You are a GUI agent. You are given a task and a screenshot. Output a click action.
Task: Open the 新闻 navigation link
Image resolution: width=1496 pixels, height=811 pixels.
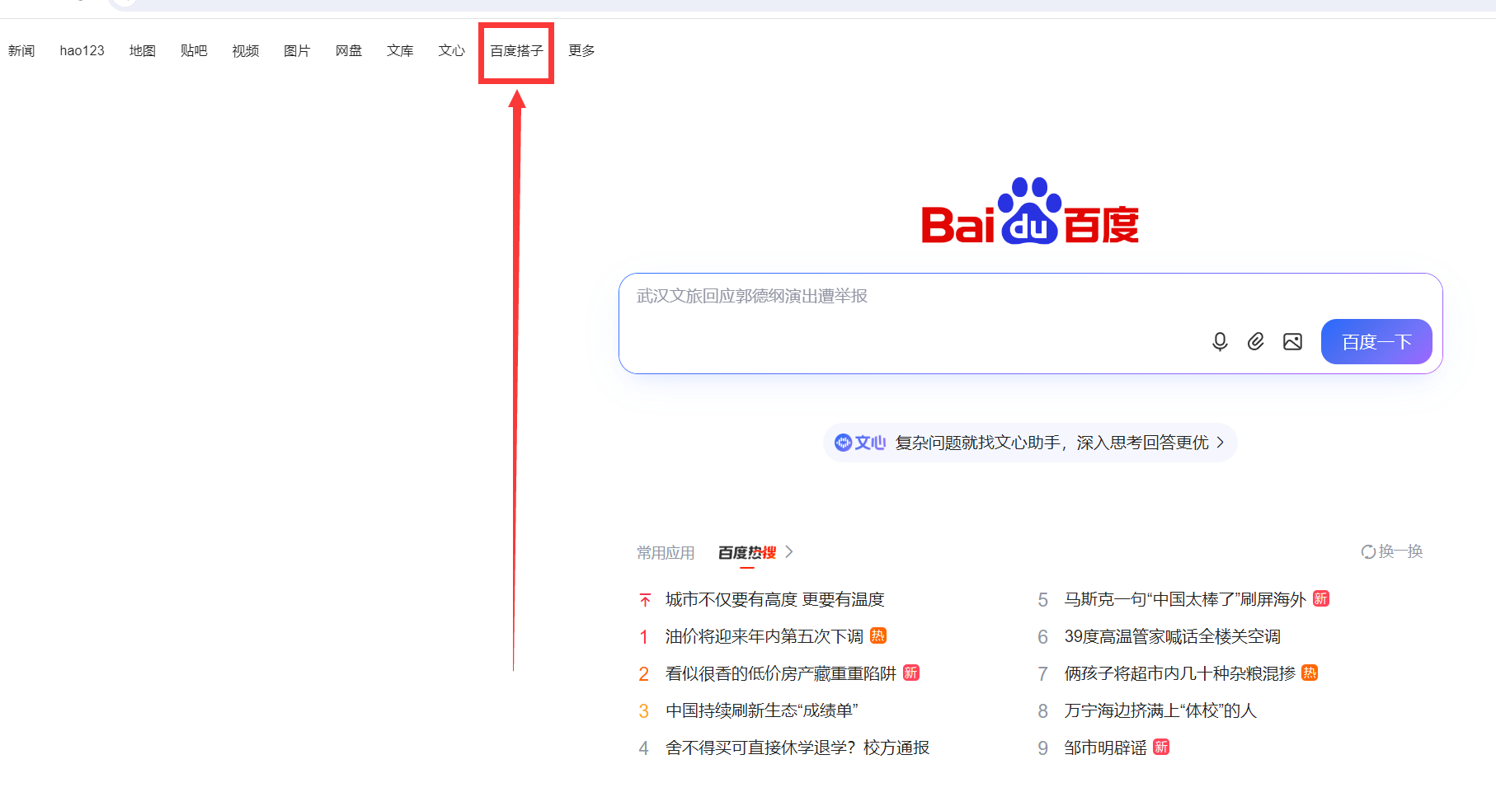21,51
